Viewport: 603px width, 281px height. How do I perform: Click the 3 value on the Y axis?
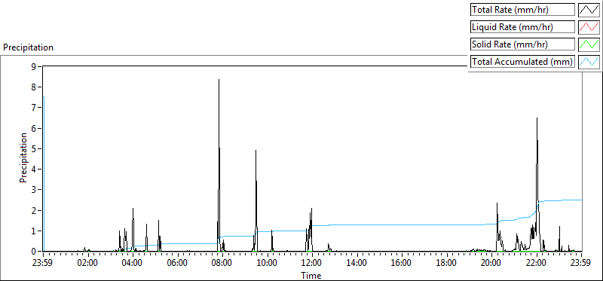coord(34,190)
